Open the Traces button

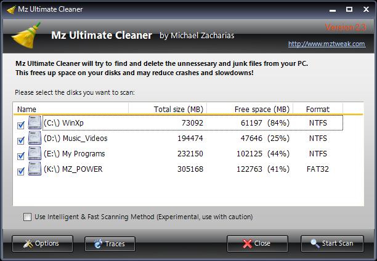coord(109,244)
